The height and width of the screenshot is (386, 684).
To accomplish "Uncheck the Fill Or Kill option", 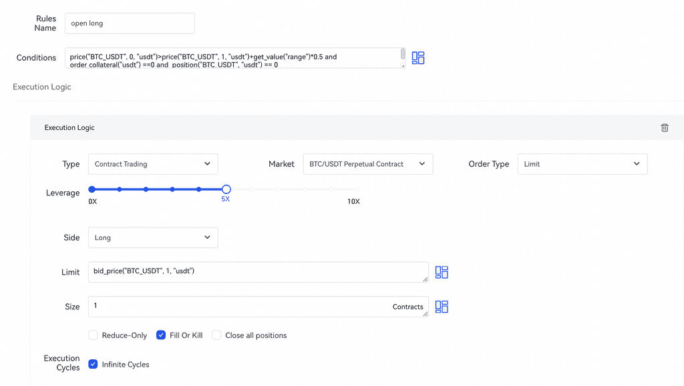I will (x=161, y=335).
